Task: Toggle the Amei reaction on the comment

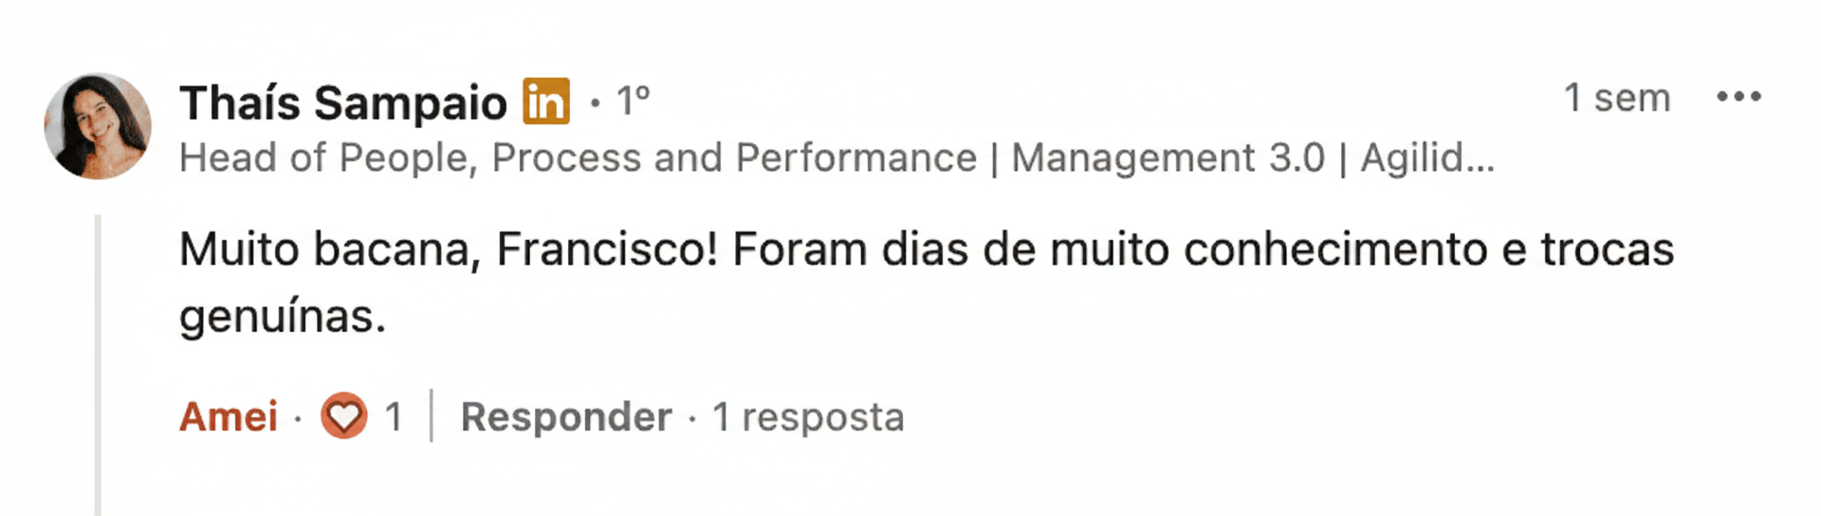Action: (229, 416)
